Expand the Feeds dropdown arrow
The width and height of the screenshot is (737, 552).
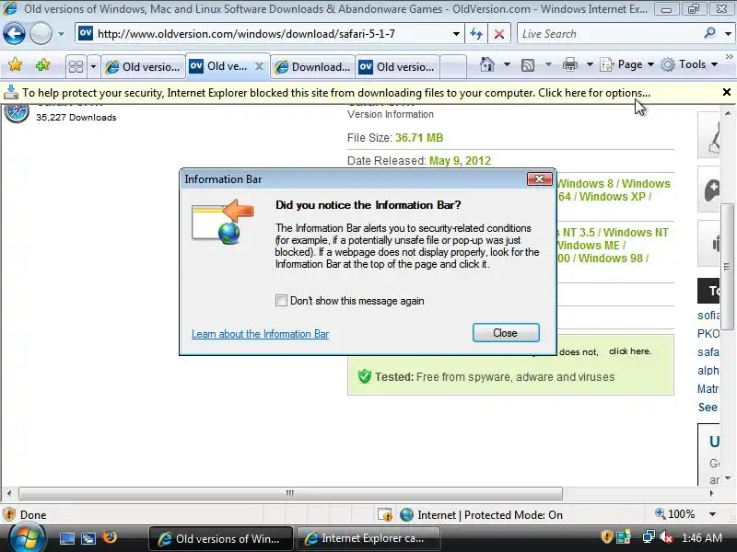point(548,64)
